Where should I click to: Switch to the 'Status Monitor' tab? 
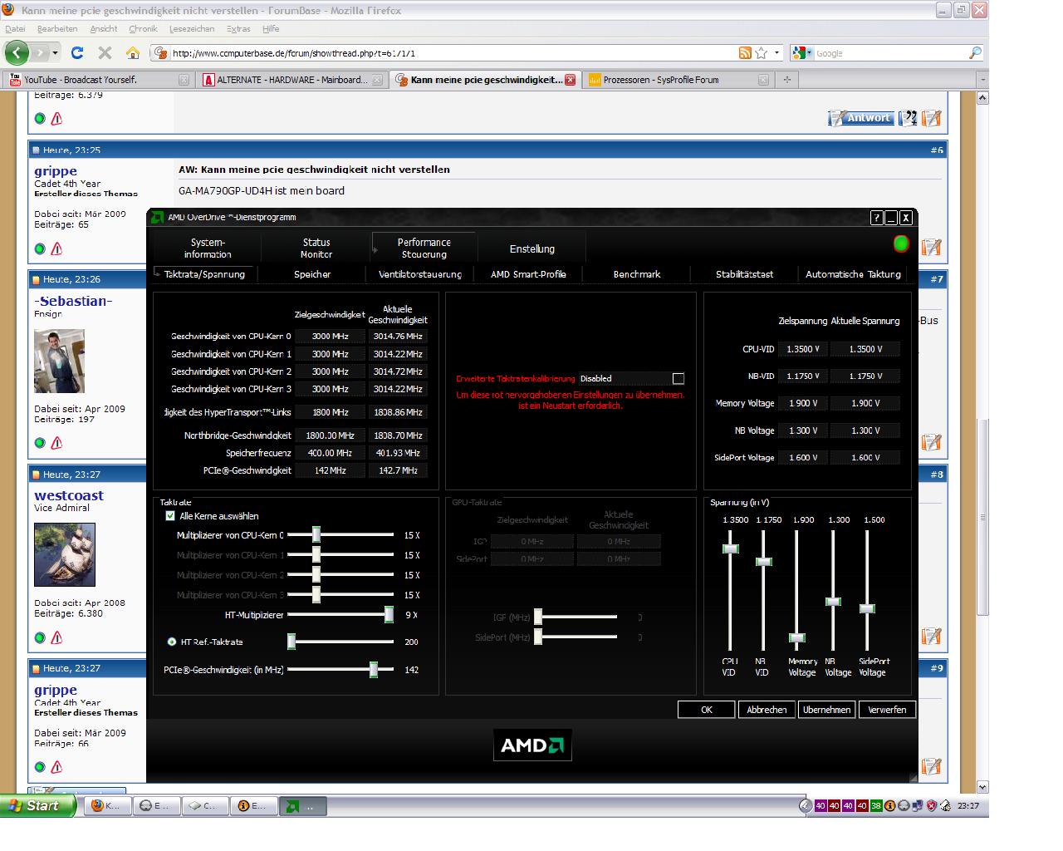pyautogui.click(x=316, y=248)
